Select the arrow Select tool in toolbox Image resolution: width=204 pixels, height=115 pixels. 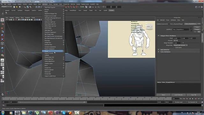(2, 20)
